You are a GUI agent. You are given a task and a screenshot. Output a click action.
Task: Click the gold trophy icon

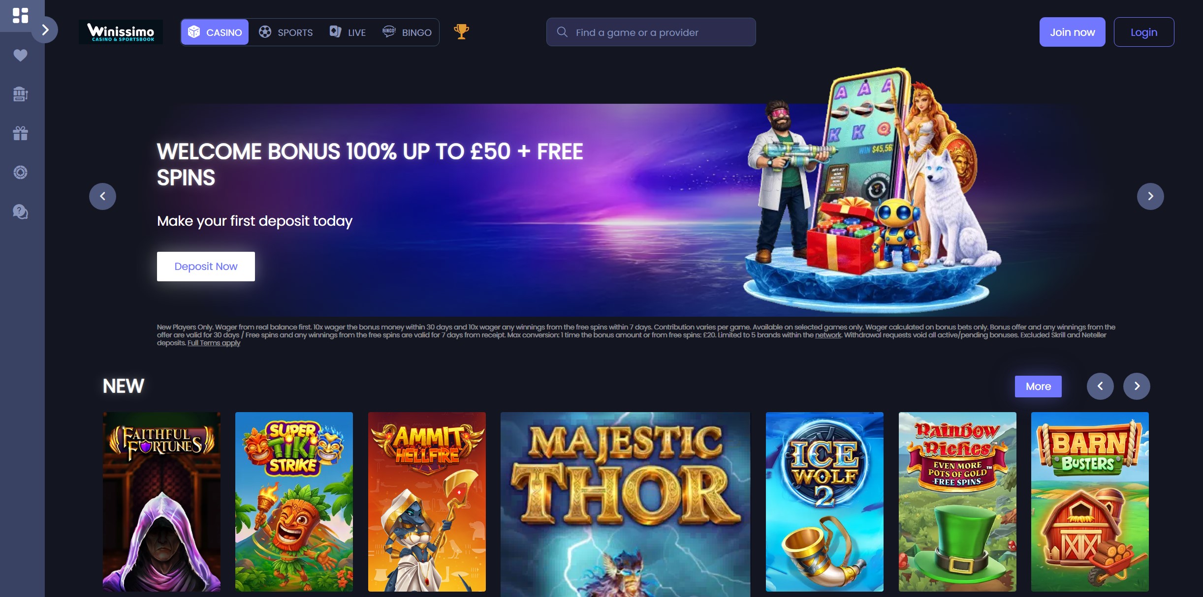tap(461, 32)
